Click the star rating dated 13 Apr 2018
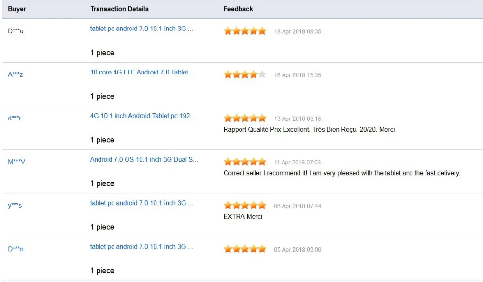Image resolution: width=483 pixels, height=282 pixels. 245,118
